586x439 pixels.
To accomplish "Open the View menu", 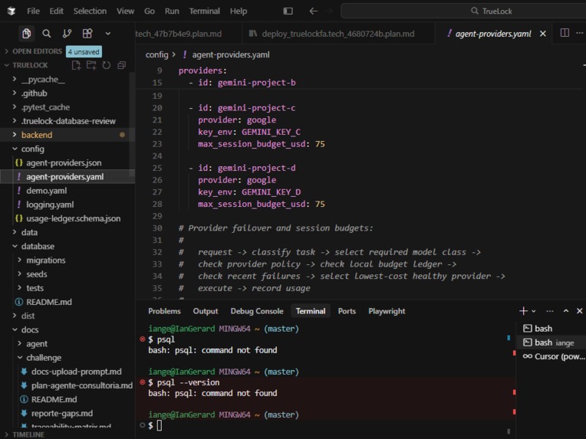I will 125,11.
